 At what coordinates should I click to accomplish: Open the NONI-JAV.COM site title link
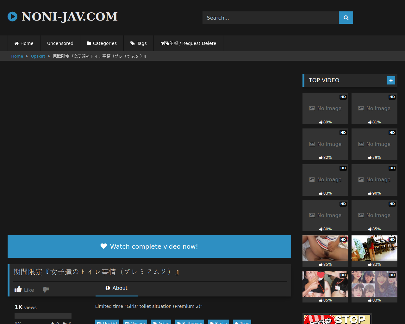(x=70, y=16)
